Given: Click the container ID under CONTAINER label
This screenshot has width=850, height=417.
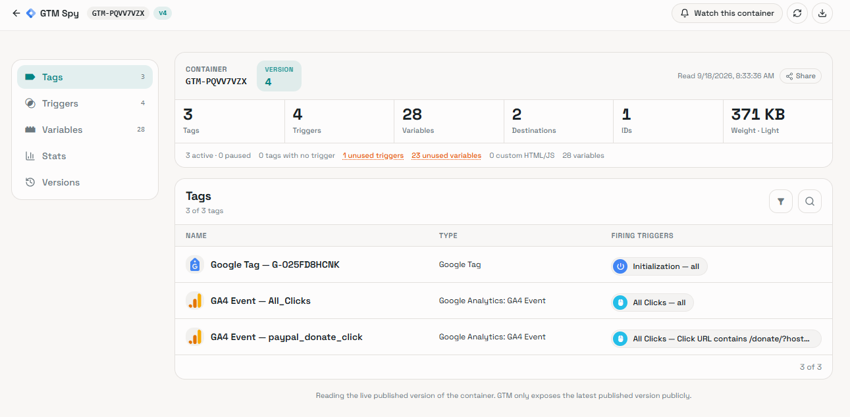Looking at the screenshot, I should tap(216, 82).
